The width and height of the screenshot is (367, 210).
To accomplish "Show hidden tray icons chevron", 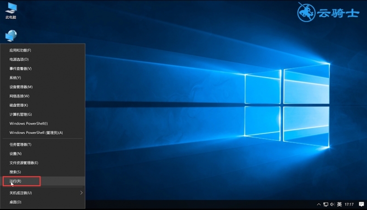I will [x=319, y=204].
